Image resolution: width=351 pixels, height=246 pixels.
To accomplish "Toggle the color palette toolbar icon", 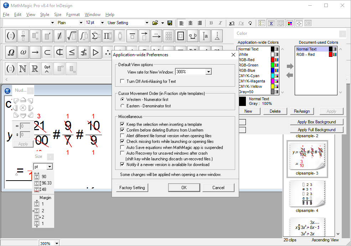I will point(290,23).
